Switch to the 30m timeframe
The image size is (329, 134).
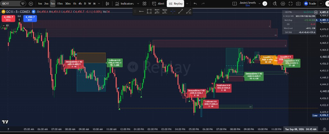(x=67, y=4)
